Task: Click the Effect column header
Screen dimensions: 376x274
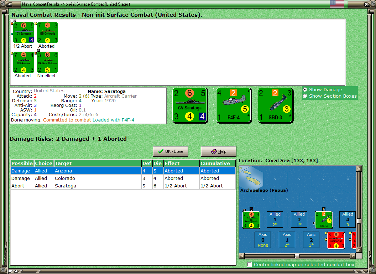Action: click(x=182, y=164)
